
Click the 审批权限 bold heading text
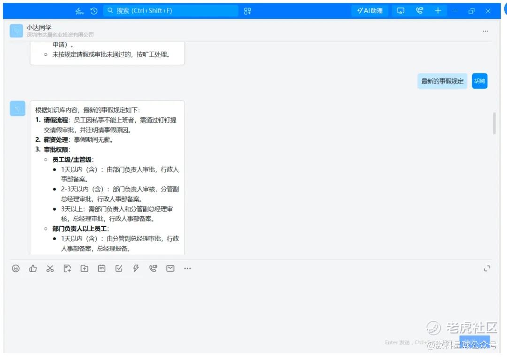coord(56,150)
